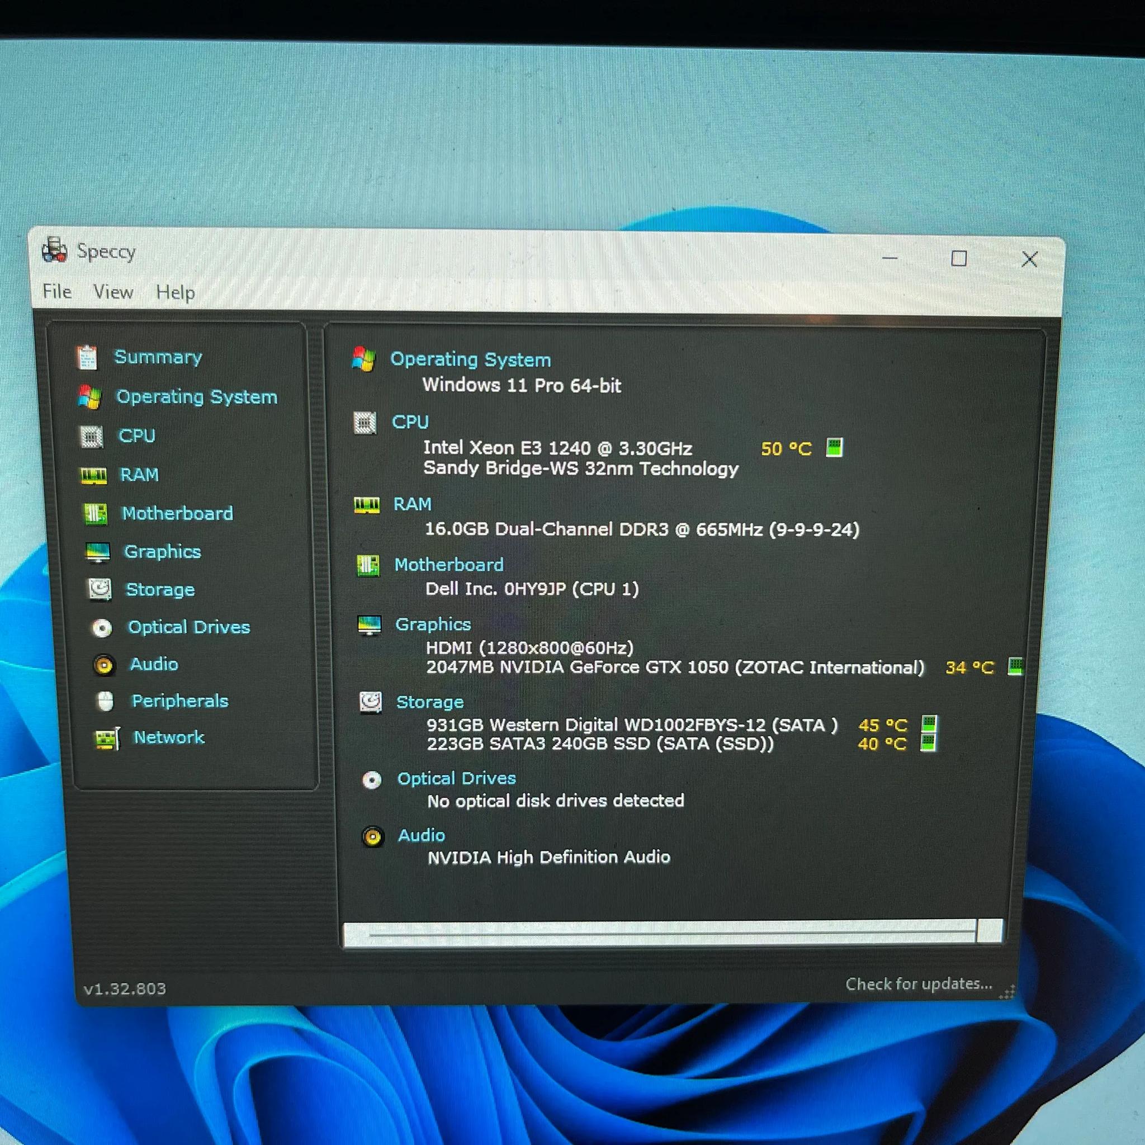
Task: Open the RAM heading link in summary
Action: pos(413,504)
